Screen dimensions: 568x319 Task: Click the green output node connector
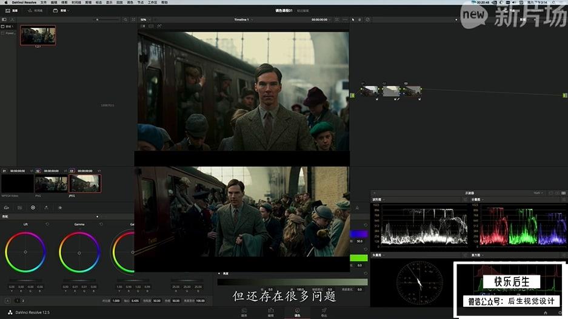pos(565,95)
